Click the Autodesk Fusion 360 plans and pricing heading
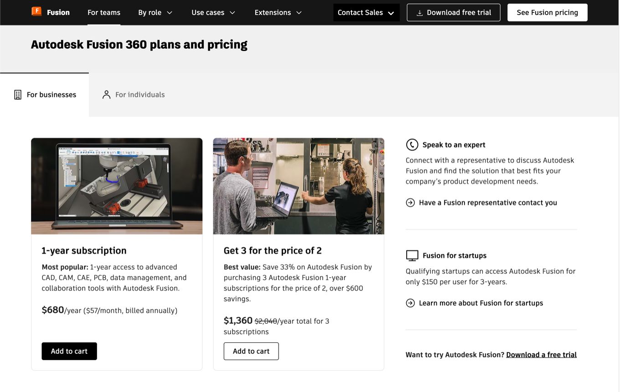This screenshot has height=392, width=620. tap(139, 45)
